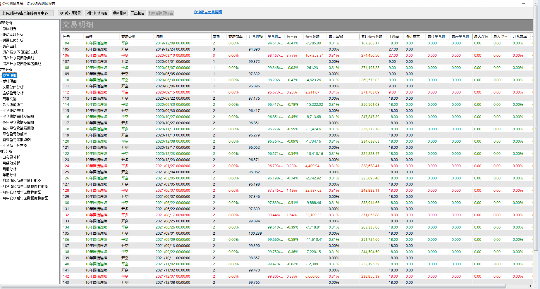Sort by 序号 column header

[x=72, y=37]
